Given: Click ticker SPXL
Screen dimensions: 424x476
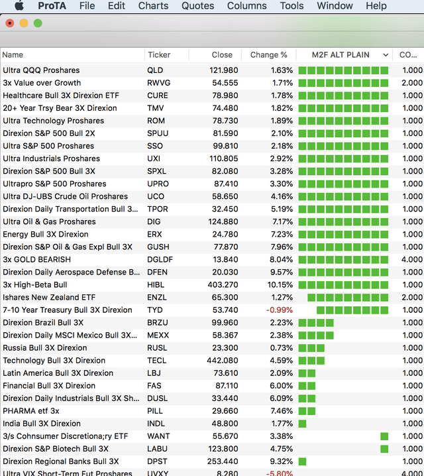Looking at the screenshot, I should [x=156, y=171].
